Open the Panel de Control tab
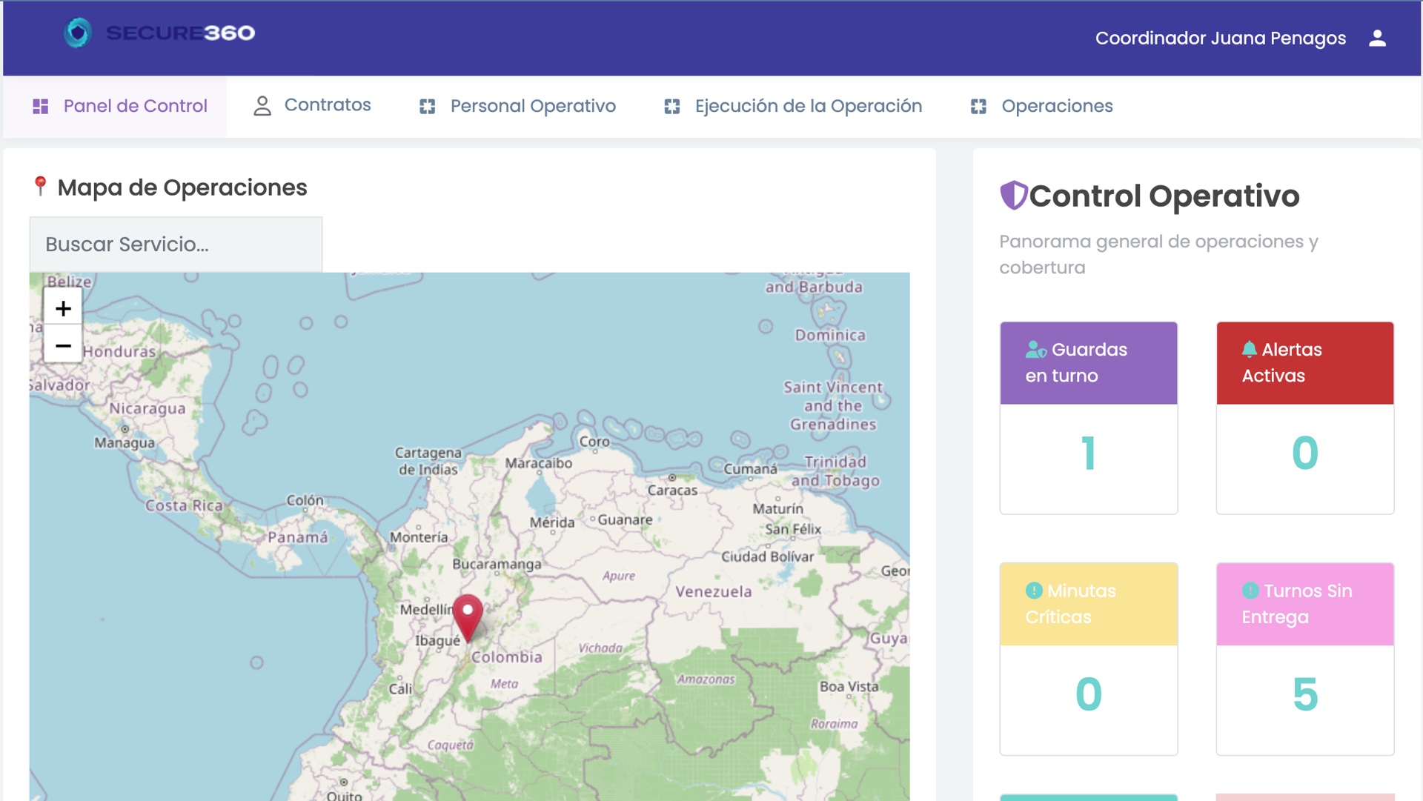The height and width of the screenshot is (801, 1423). click(x=115, y=106)
